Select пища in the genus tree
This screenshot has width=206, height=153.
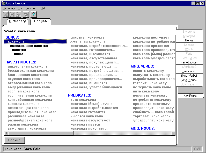[19, 54]
